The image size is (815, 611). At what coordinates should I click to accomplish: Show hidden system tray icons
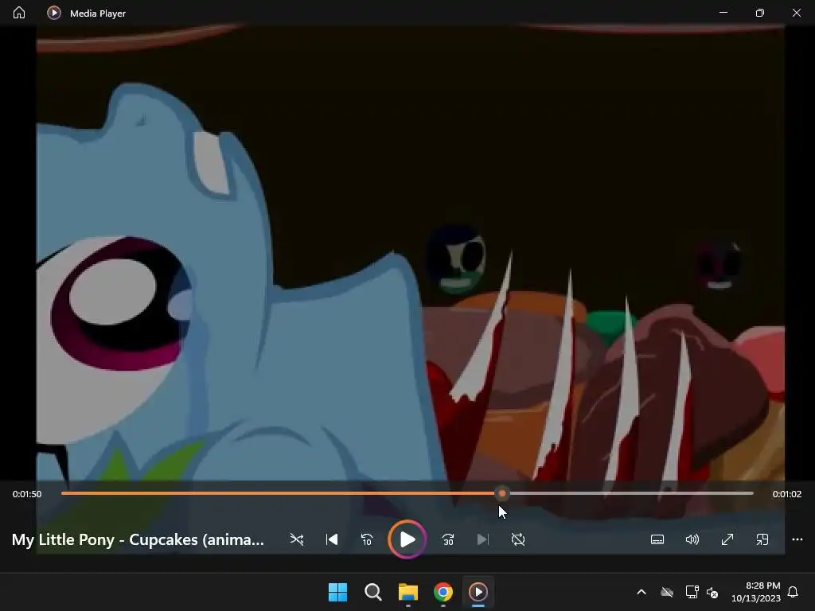click(641, 592)
